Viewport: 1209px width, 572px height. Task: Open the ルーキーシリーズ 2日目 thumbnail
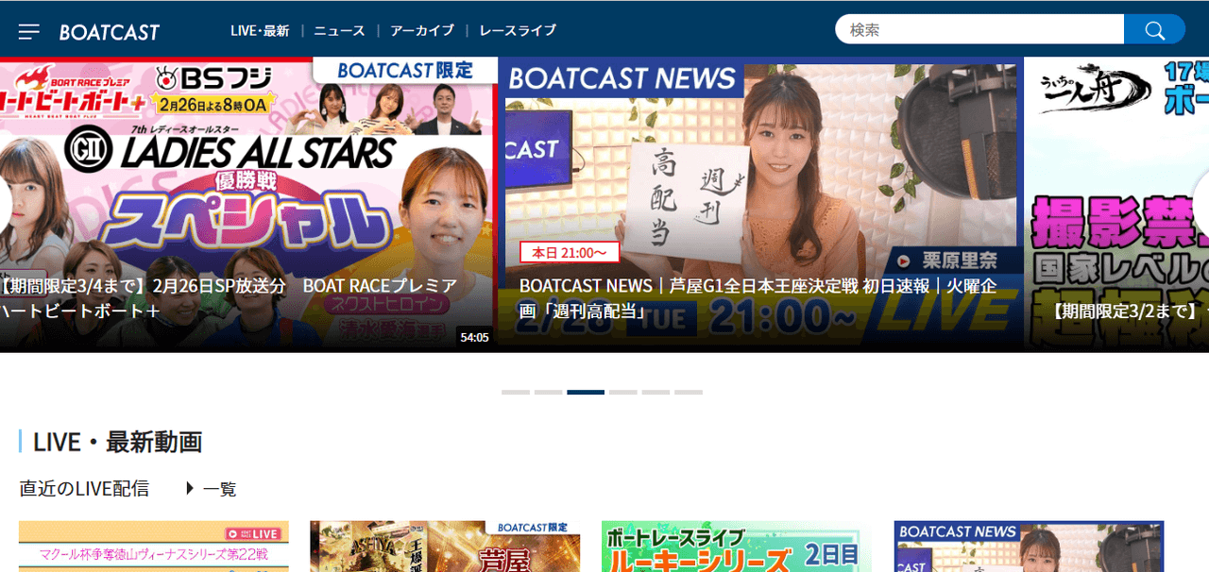point(737,547)
